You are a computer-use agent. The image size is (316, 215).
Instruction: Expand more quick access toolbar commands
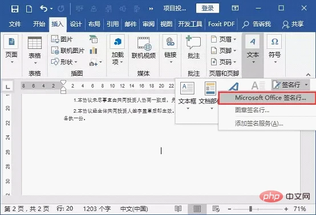151,9
